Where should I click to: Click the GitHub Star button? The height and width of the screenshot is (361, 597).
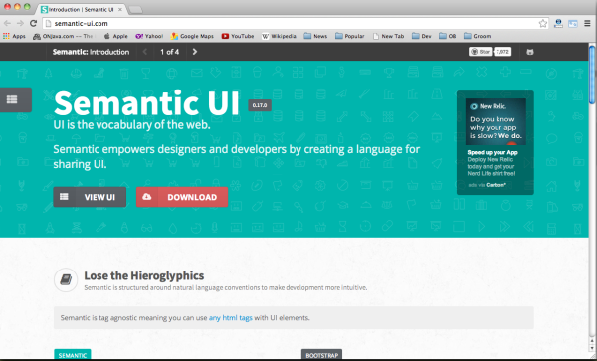(x=480, y=52)
